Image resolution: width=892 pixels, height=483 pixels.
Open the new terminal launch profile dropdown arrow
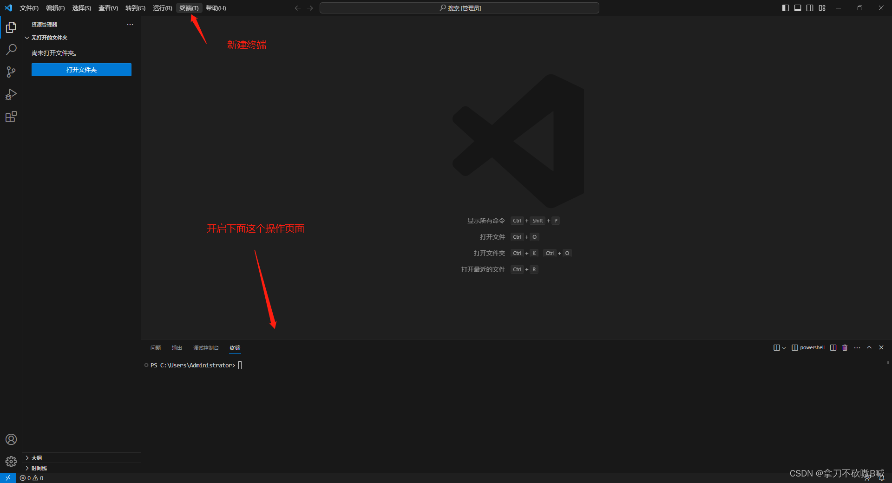pos(784,348)
